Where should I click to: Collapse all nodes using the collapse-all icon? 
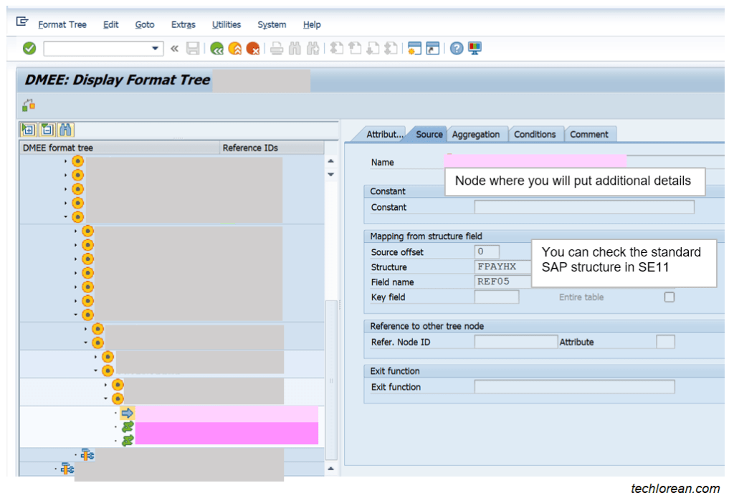[x=46, y=130]
